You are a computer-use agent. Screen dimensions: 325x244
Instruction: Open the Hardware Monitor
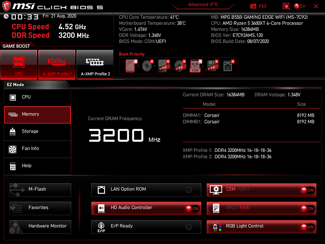coord(40,227)
